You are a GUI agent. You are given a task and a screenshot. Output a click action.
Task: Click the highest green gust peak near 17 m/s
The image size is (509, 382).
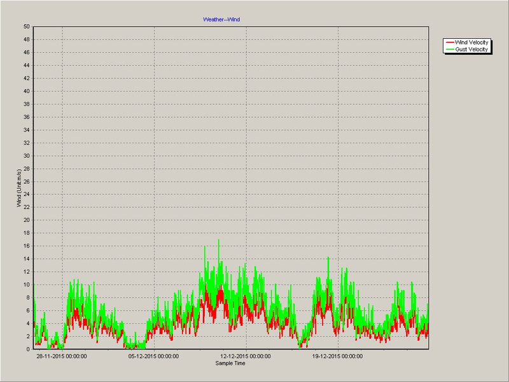point(218,241)
